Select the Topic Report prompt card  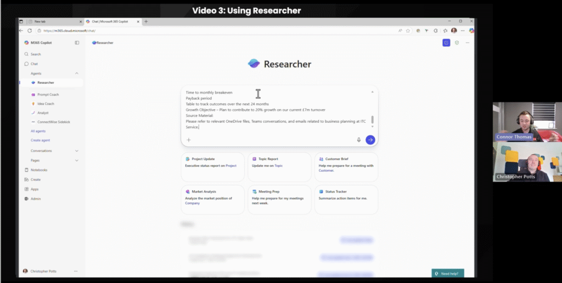(x=279, y=167)
